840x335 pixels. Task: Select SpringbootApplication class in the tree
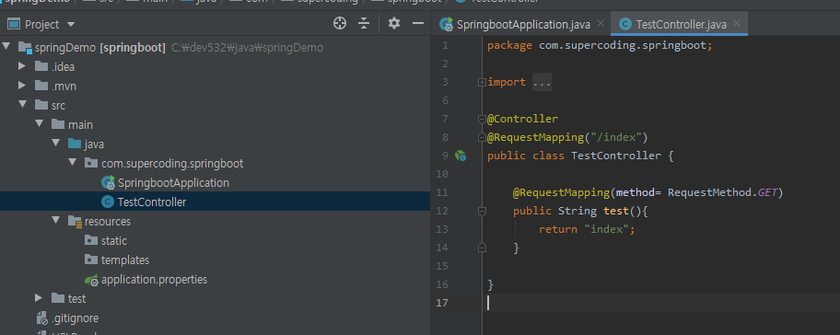pyautogui.click(x=173, y=182)
